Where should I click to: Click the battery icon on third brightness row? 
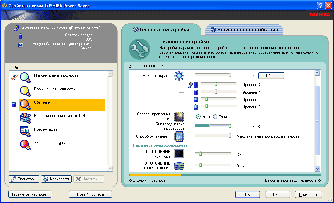[x=196, y=100]
